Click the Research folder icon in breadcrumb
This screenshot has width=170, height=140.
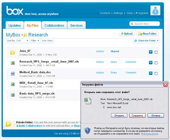coord(25,35)
